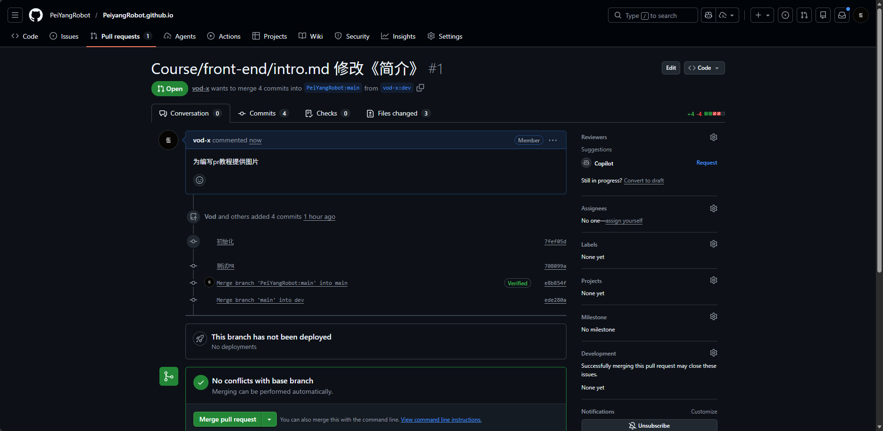This screenshot has width=883, height=431.
Task: Switch to the Files changed tab
Action: 399,113
